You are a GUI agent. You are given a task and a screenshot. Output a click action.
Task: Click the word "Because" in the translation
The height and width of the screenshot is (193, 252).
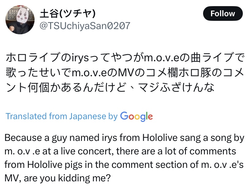pos(23,138)
